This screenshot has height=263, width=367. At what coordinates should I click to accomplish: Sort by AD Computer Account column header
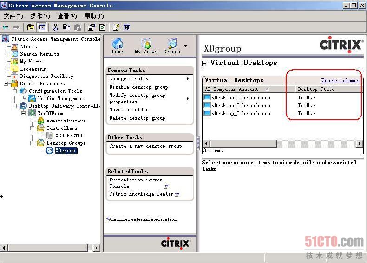tap(249, 89)
